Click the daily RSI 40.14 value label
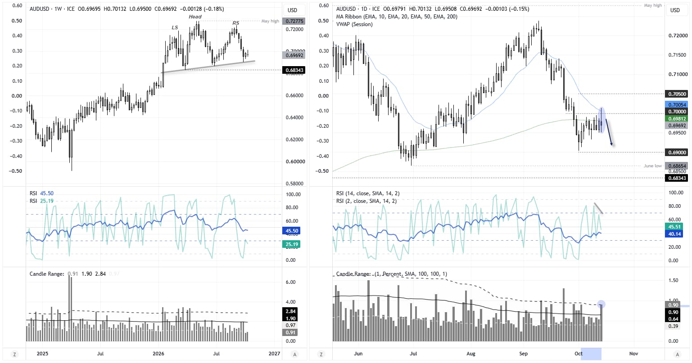Screen dimensions: 692x363 tap(674, 234)
